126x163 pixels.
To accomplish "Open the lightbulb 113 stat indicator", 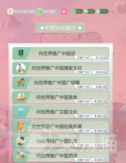I will tap(102, 11).
